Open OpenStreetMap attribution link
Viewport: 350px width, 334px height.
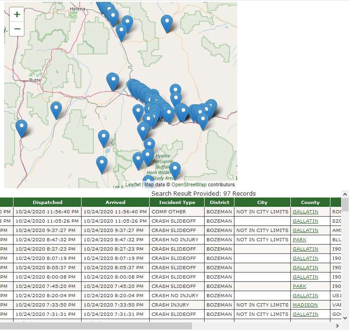189,184
